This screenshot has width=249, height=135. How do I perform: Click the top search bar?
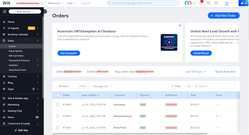click(x=143, y=3)
